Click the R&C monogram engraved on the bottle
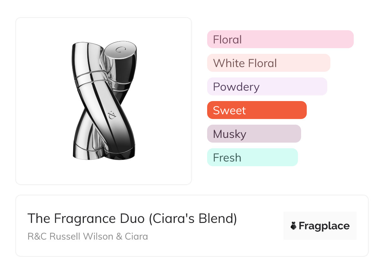Viewport: 384px width, 272px height. click(x=110, y=116)
